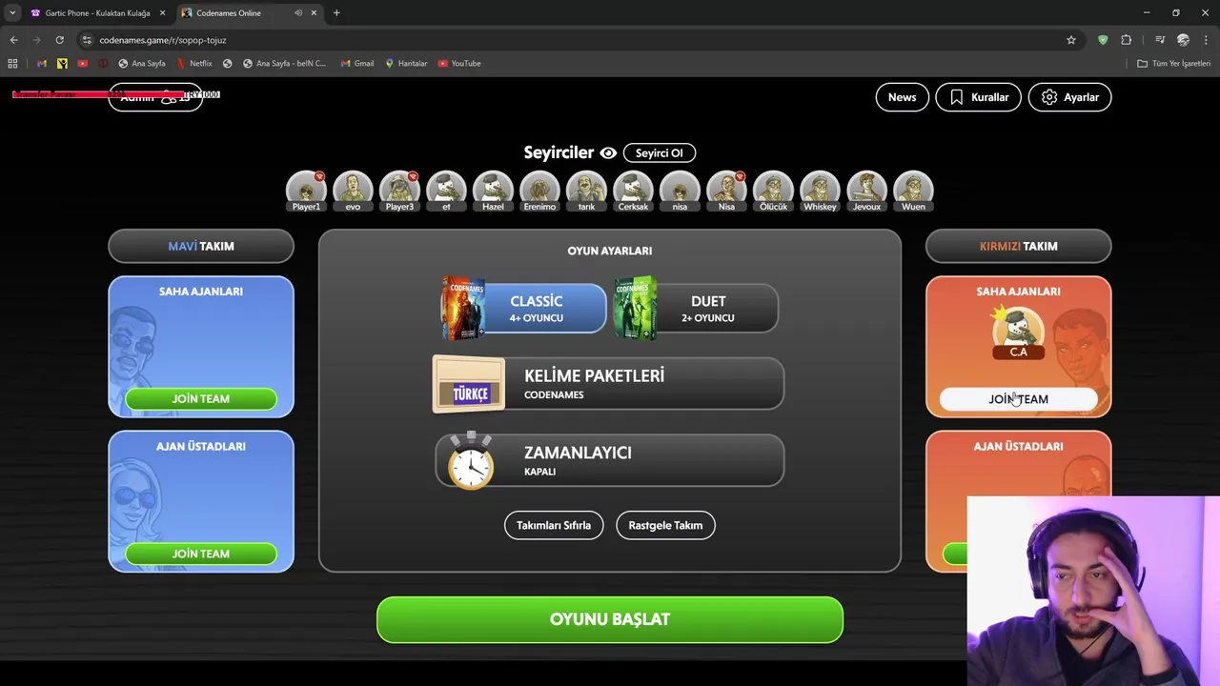
Task: Click Takımları Sıfırla button
Action: tap(554, 525)
